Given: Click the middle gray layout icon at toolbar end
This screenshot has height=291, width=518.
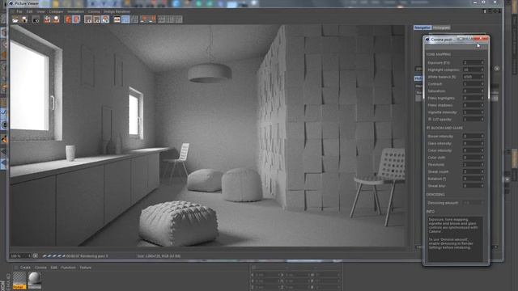Looking at the screenshot, I should [170, 19].
